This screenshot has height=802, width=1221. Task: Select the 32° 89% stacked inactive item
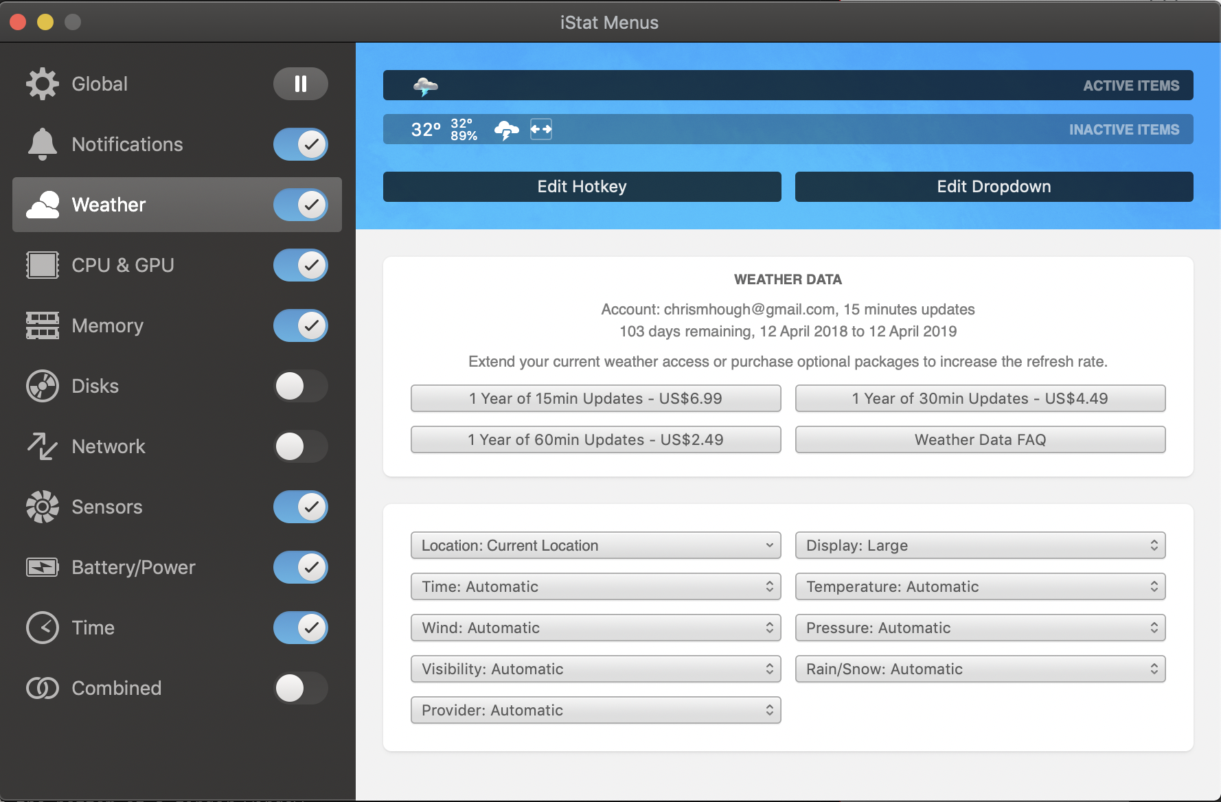[x=464, y=129]
